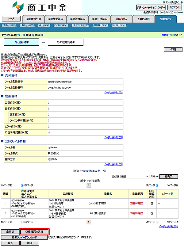Click the 追加のみ registration method value

[52, 159]
